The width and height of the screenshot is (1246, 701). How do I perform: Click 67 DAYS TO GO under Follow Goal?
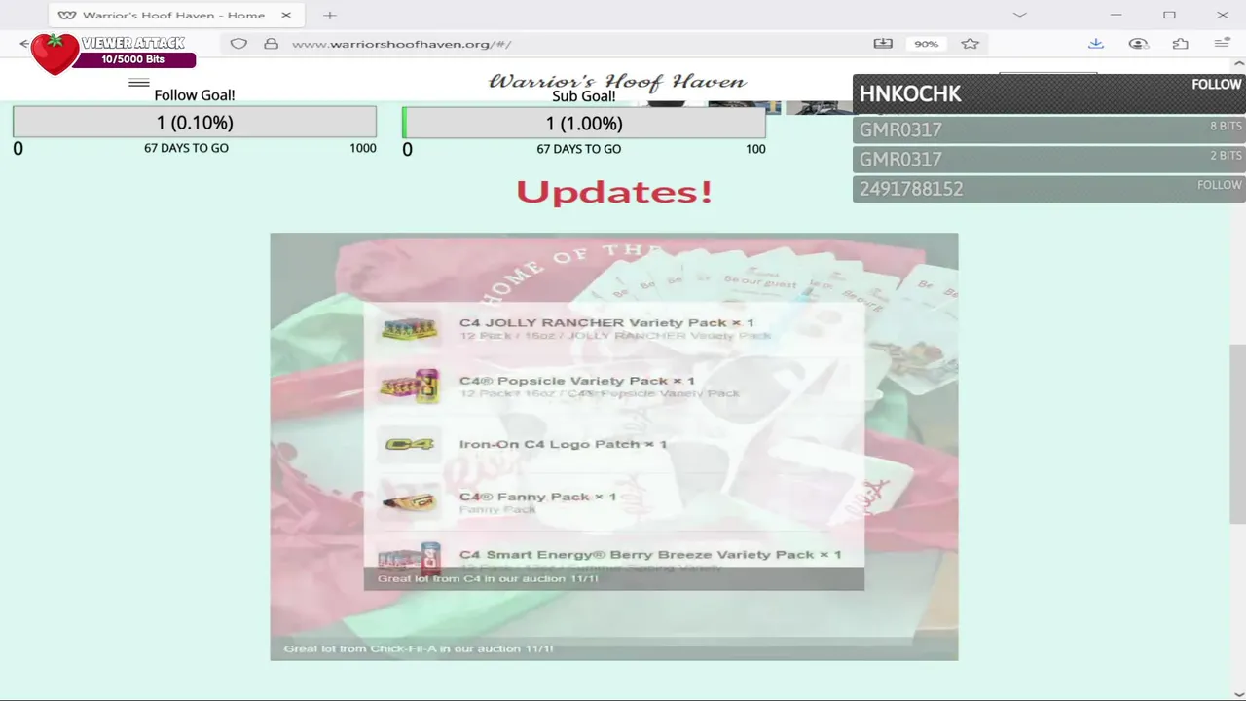pos(186,148)
